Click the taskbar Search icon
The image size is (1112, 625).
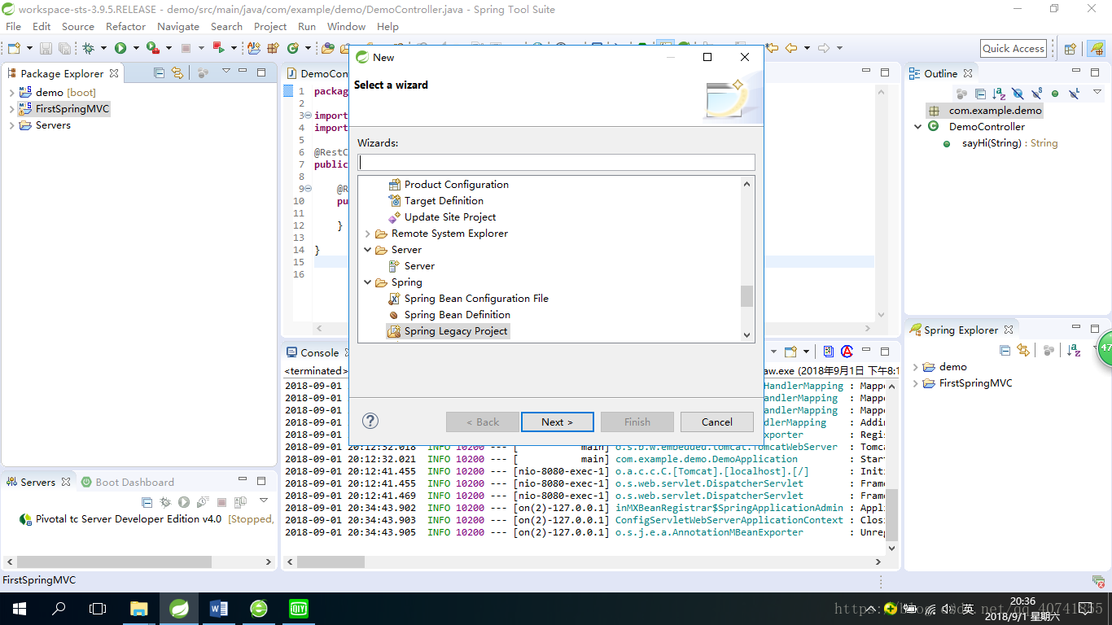pyautogui.click(x=59, y=608)
